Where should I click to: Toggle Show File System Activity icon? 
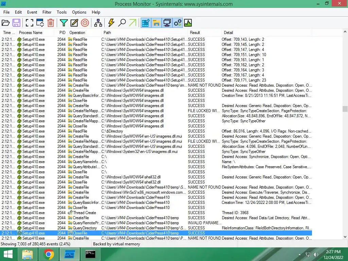[156, 23]
